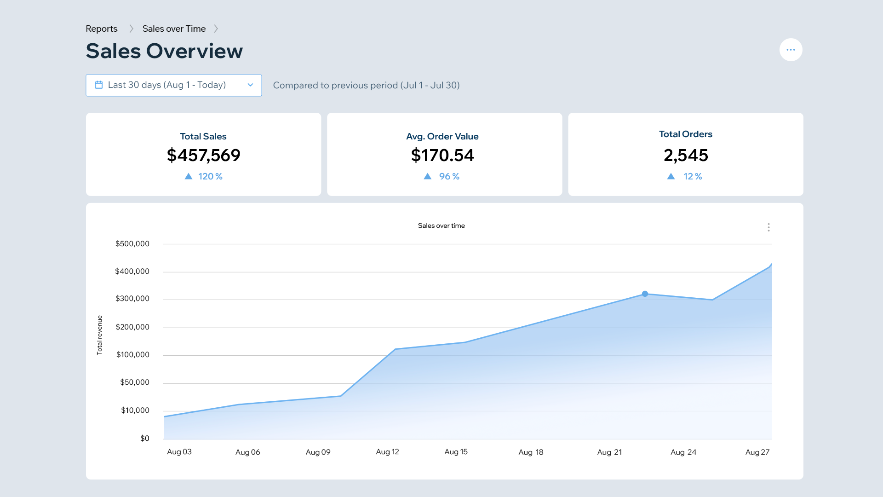The height and width of the screenshot is (497, 883).
Task: Select the Total Orders summary card
Action: 685,155
